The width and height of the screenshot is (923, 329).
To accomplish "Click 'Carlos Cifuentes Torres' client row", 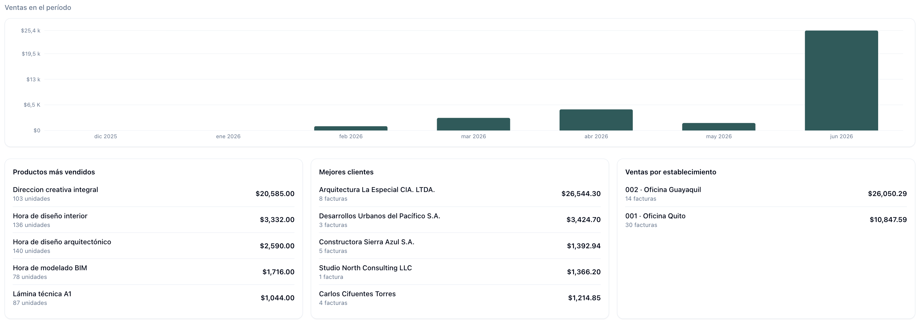I will tap(460, 298).
